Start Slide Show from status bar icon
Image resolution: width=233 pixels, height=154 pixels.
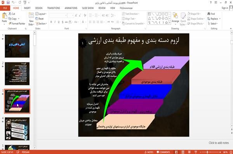click(196, 152)
